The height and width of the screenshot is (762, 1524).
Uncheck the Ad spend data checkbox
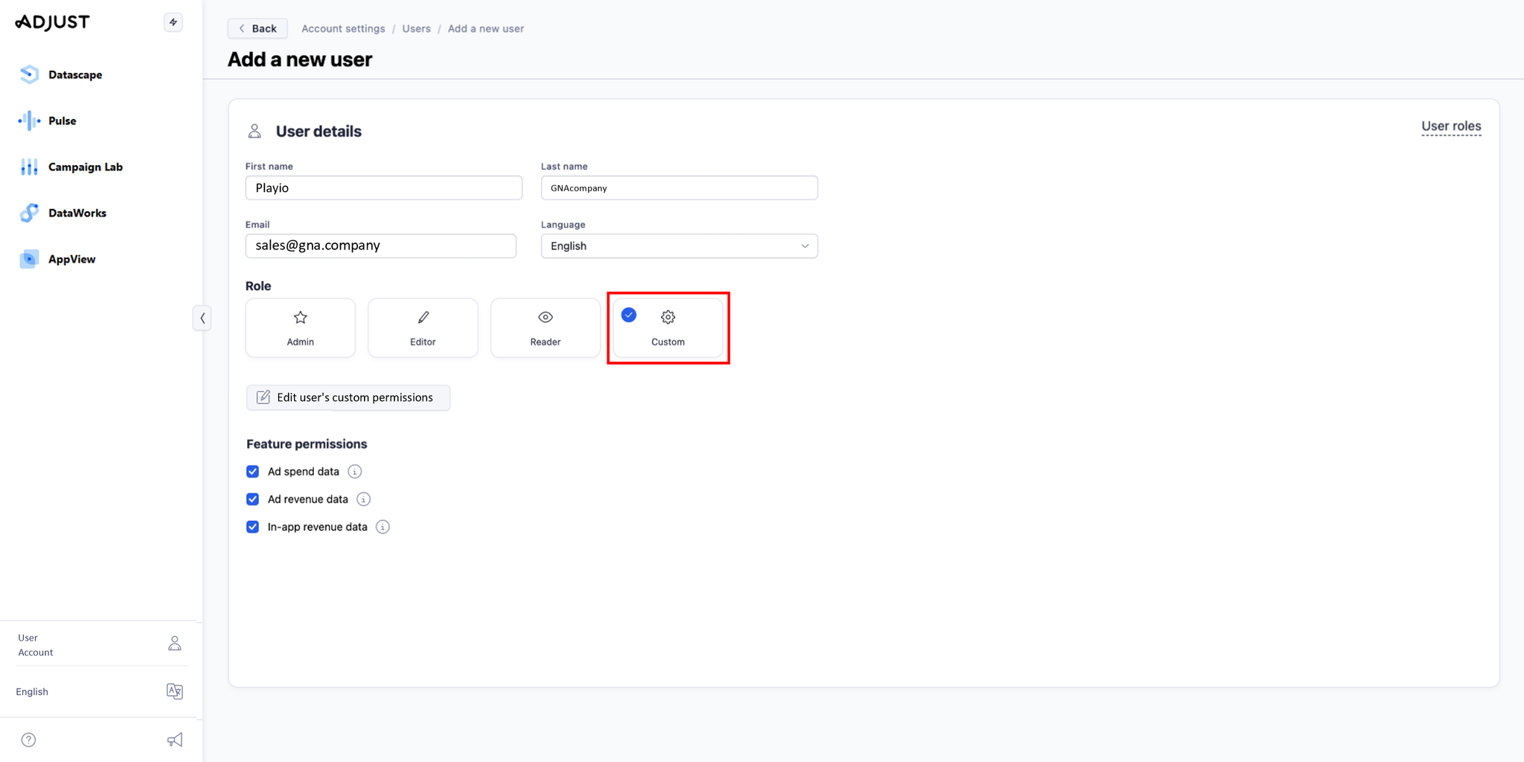(x=253, y=472)
